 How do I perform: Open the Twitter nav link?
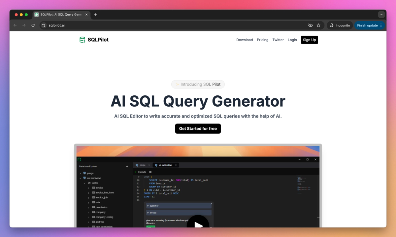[x=278, y=40]
